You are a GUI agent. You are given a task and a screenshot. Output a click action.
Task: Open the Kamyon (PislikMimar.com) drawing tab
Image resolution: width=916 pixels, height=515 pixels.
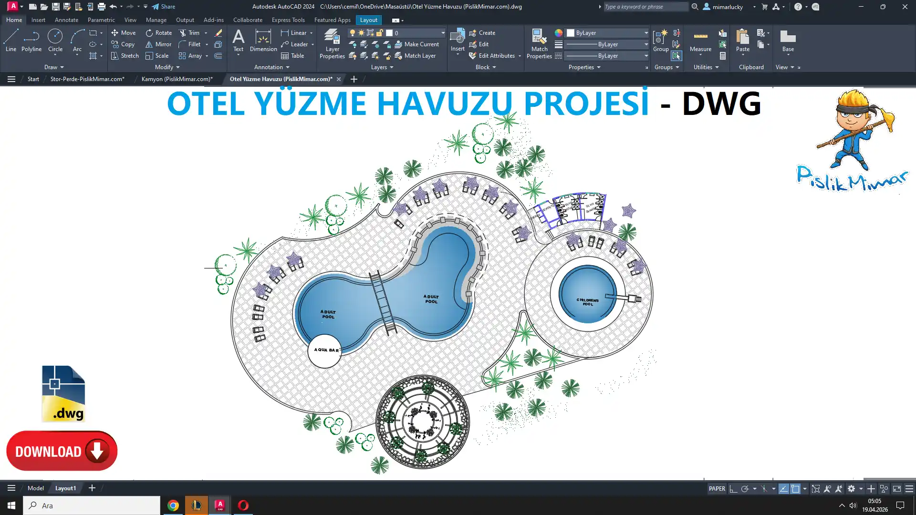click(177, 79)
